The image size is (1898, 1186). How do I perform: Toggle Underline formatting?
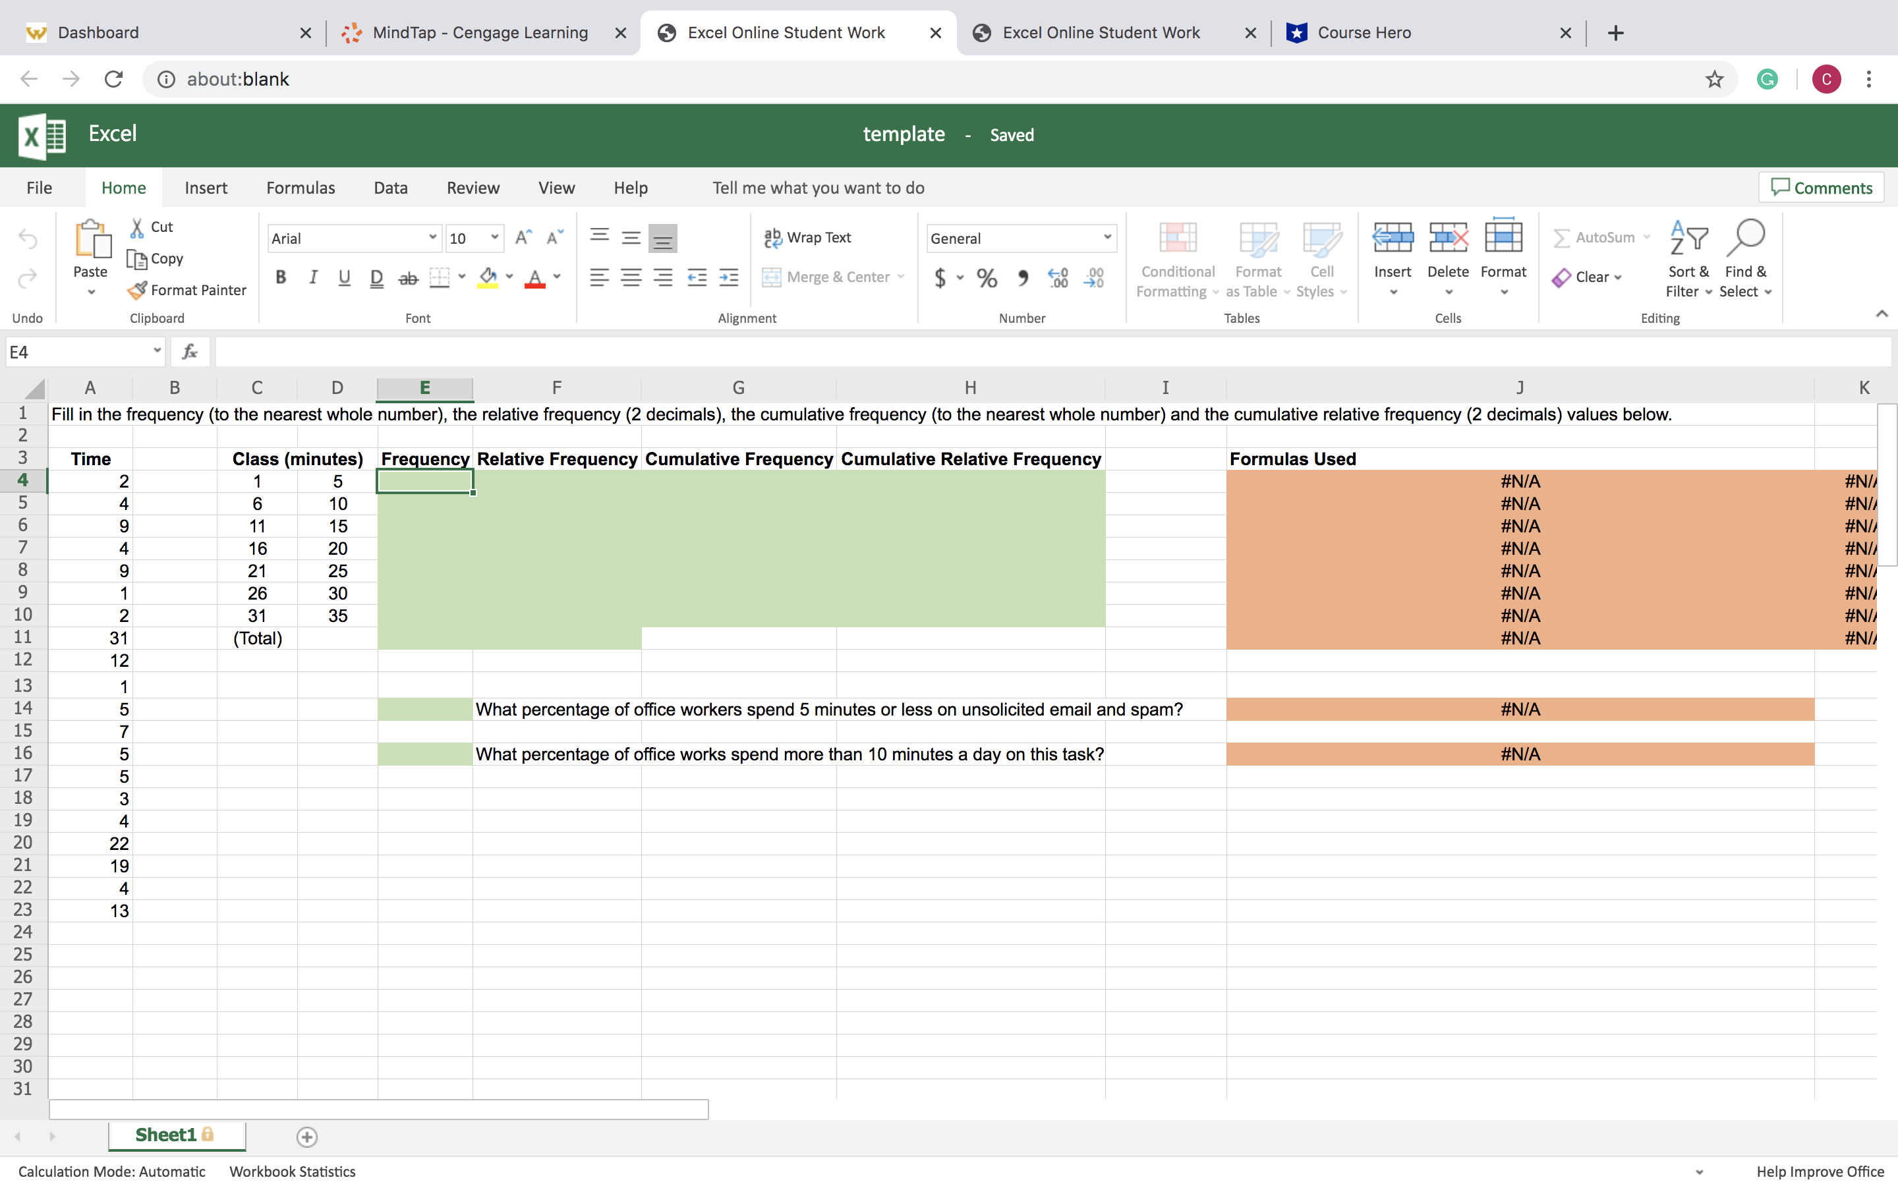point(344,277)
